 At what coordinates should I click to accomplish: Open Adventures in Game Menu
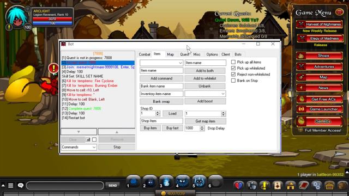coord(320,66)
